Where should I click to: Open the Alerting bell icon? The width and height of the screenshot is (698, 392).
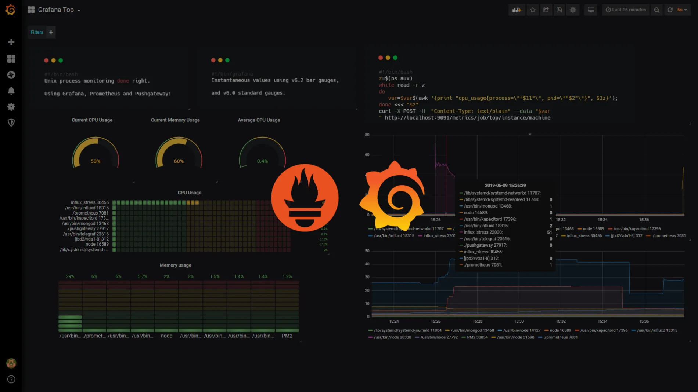click(11, 91)
